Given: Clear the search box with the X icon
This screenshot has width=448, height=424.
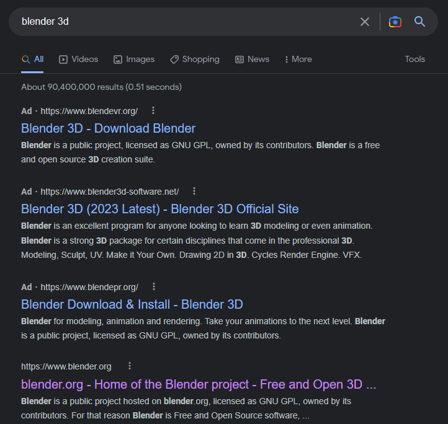Looking at the screenshot, I should point(365,22).
